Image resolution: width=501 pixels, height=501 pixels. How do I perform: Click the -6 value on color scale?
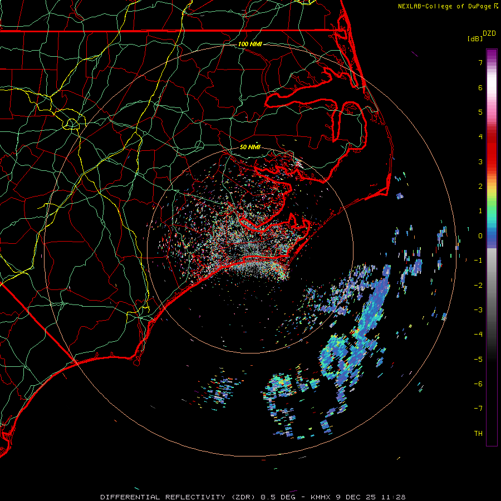point(478,384)
